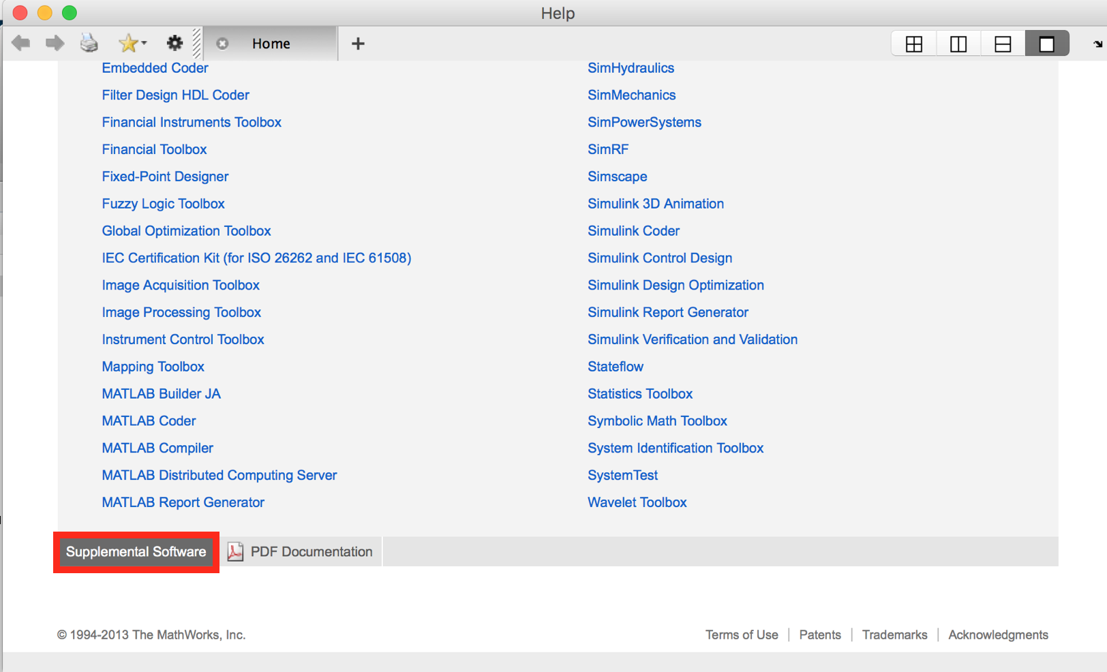
Task: Open Simscape link
Action: point(617,177)
